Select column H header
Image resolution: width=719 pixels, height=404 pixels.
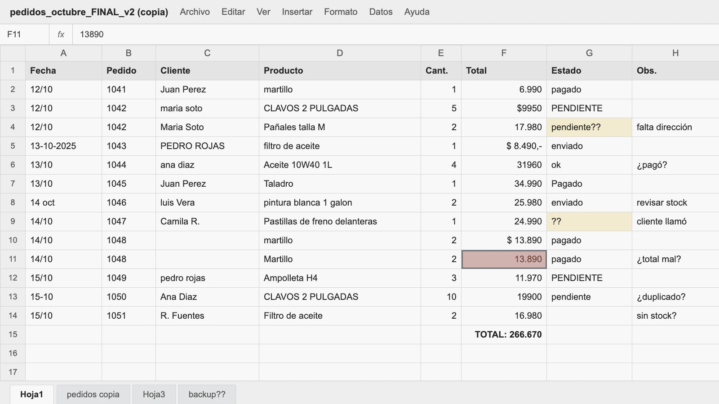tap(675, 53)
